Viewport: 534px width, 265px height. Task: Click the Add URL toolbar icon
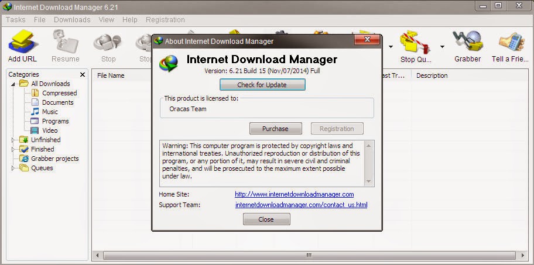click(22, 42)
